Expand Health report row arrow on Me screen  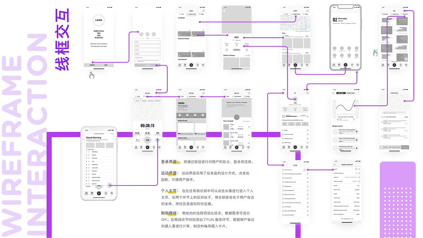click(x=308, y=142)
